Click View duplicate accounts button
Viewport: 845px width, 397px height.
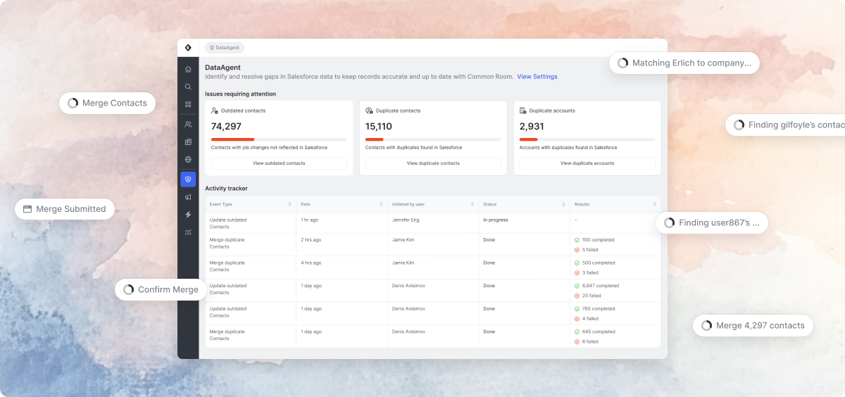[587, 163]
